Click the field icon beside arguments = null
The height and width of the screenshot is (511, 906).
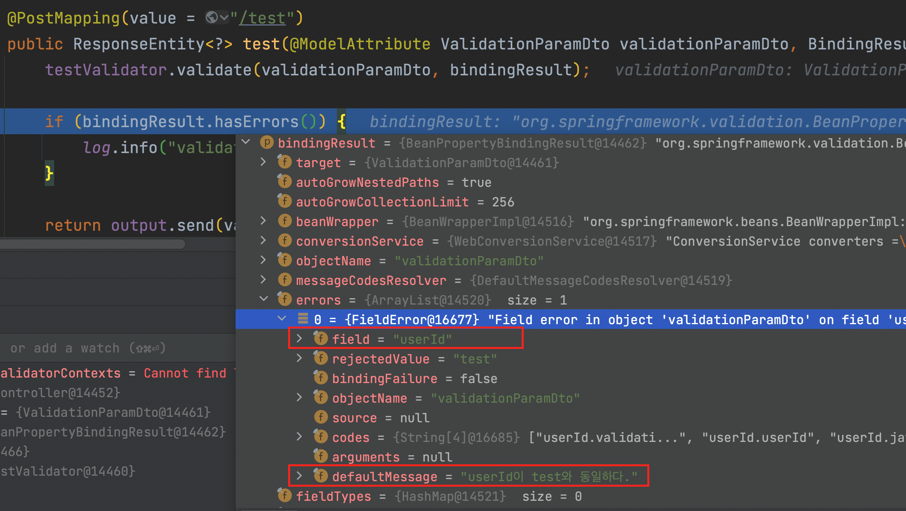click(321, 457)
